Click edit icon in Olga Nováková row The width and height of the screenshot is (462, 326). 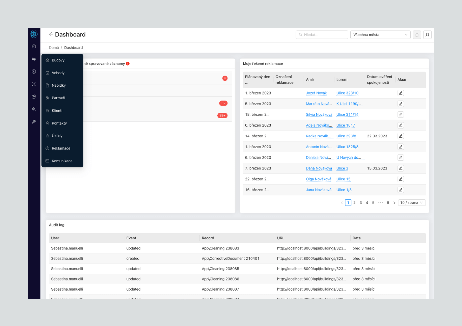coord(401,179)
